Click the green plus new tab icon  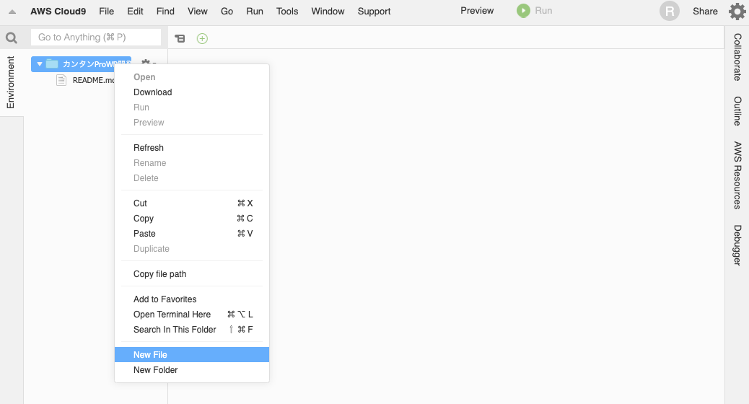(x=202, y=38)
